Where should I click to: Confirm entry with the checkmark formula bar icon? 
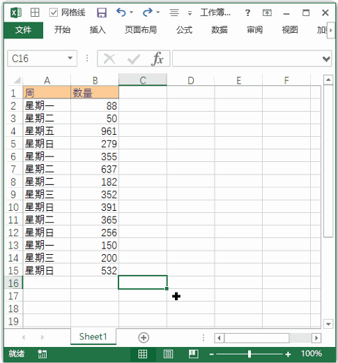coord(134,59)
